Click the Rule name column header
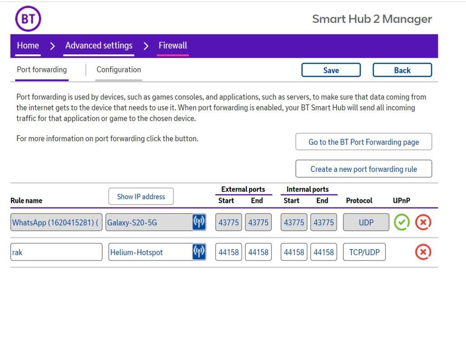The height and width of the screenshot is (339, 466). (x=26, y=200)
